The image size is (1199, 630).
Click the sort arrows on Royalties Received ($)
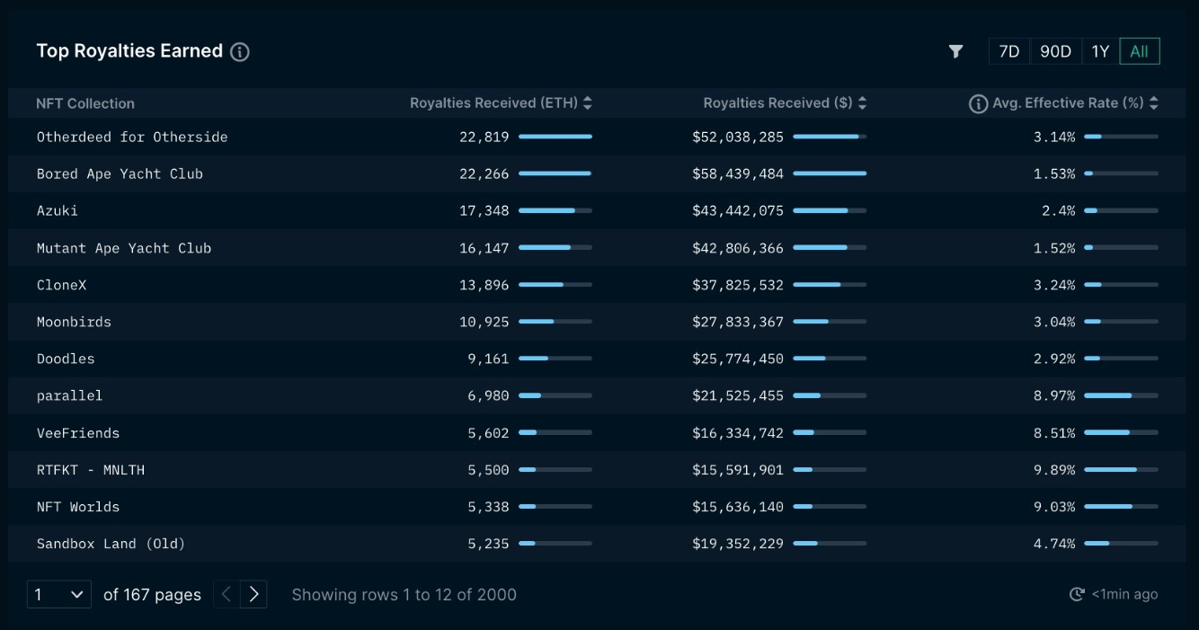tap(863, 102)
